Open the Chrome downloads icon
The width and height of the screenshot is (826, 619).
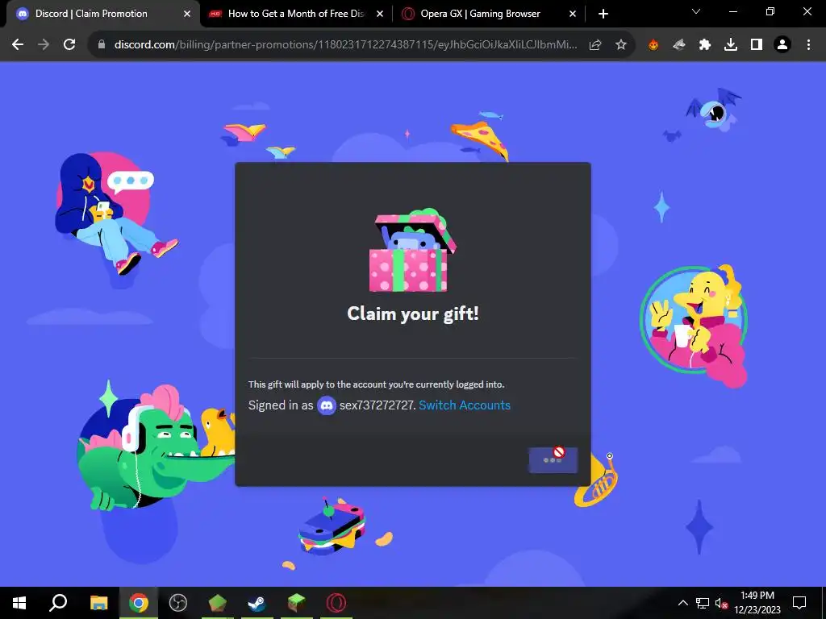[x=731, y=45]
